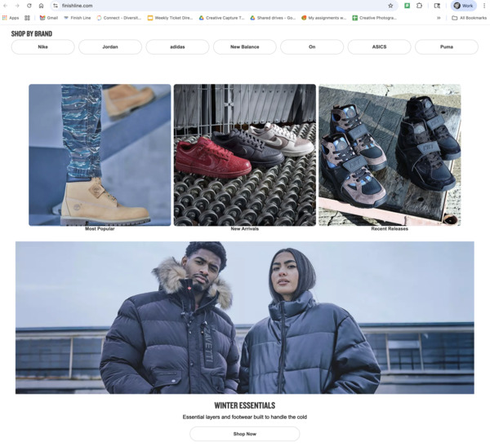Screen dimensions: 490x446
Task: Shop the ASICS brand pill
Action: coord(379,46)
